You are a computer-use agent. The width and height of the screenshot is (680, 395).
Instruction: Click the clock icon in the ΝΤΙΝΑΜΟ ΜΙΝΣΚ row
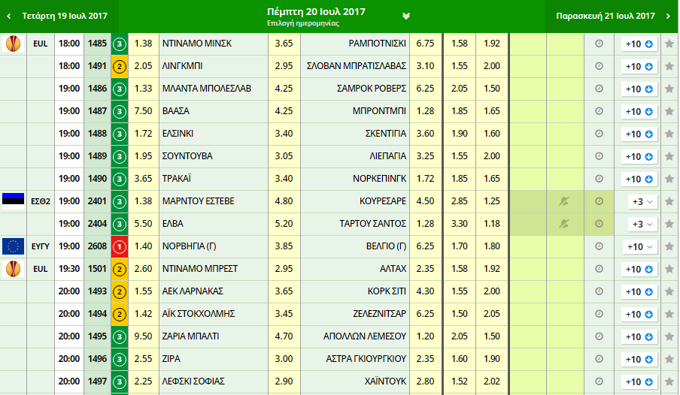[599, 44]
